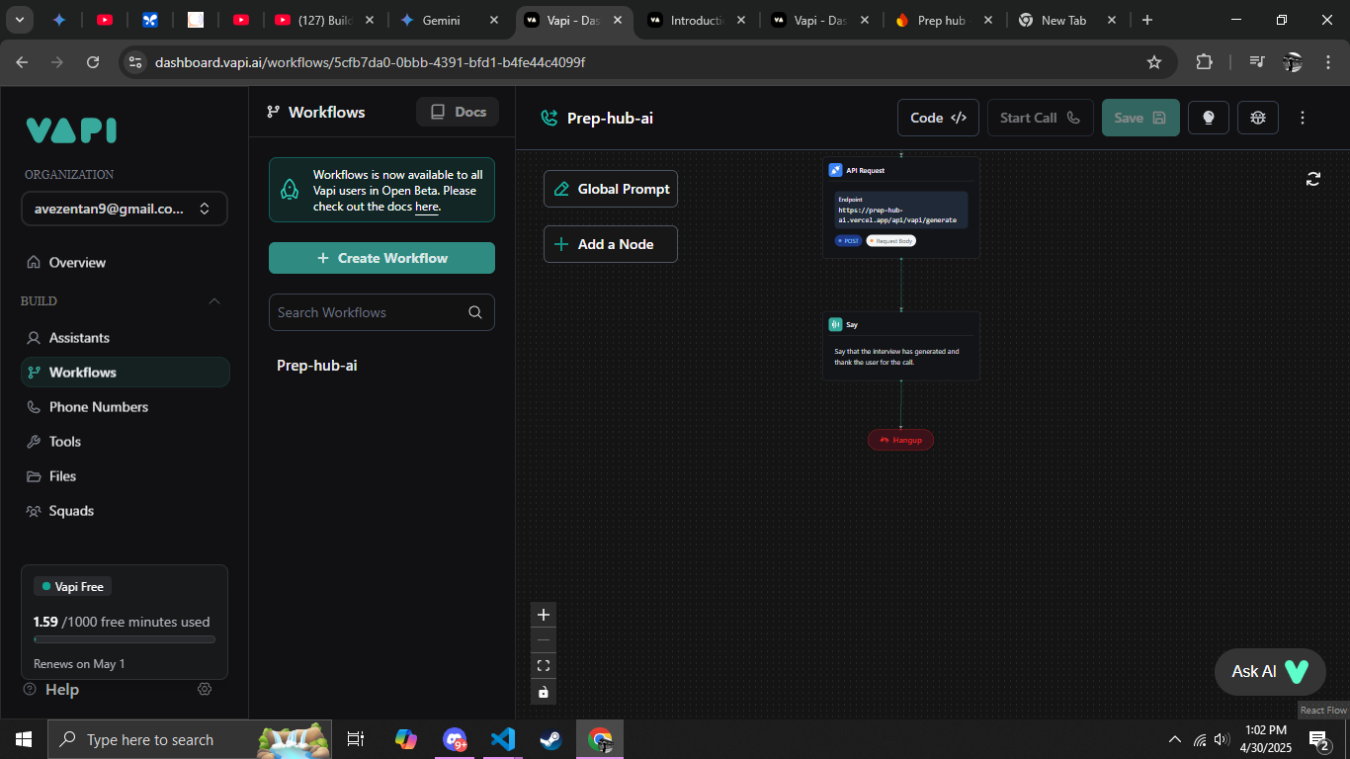Go back in the browser
Screen dimensions: 1350x759
[22, 62]
